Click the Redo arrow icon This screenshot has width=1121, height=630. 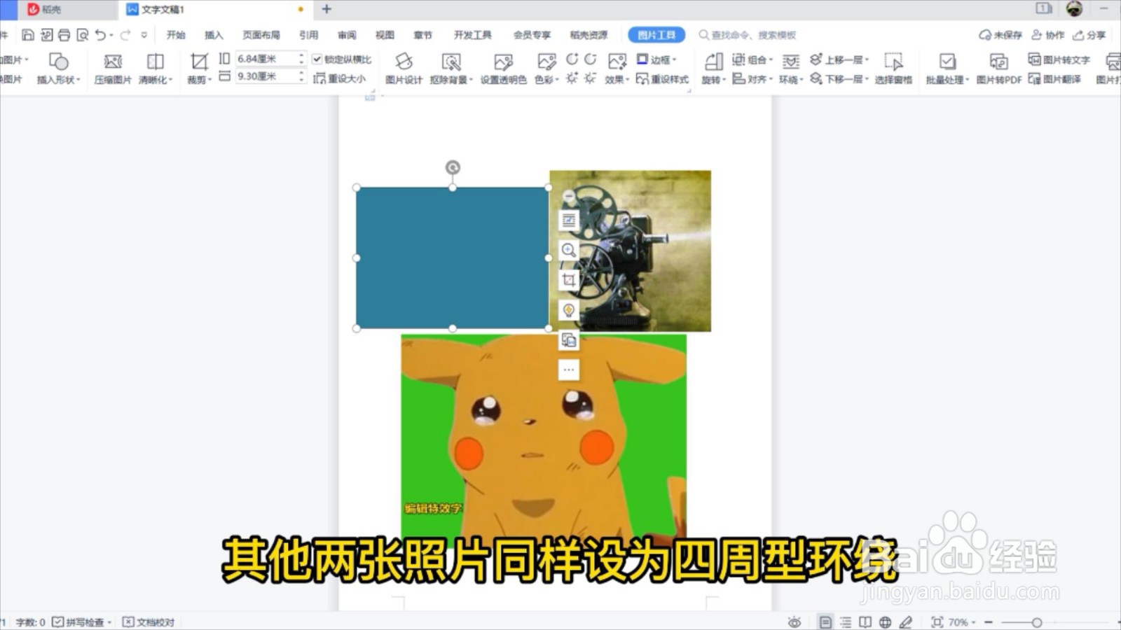(125, 34)
